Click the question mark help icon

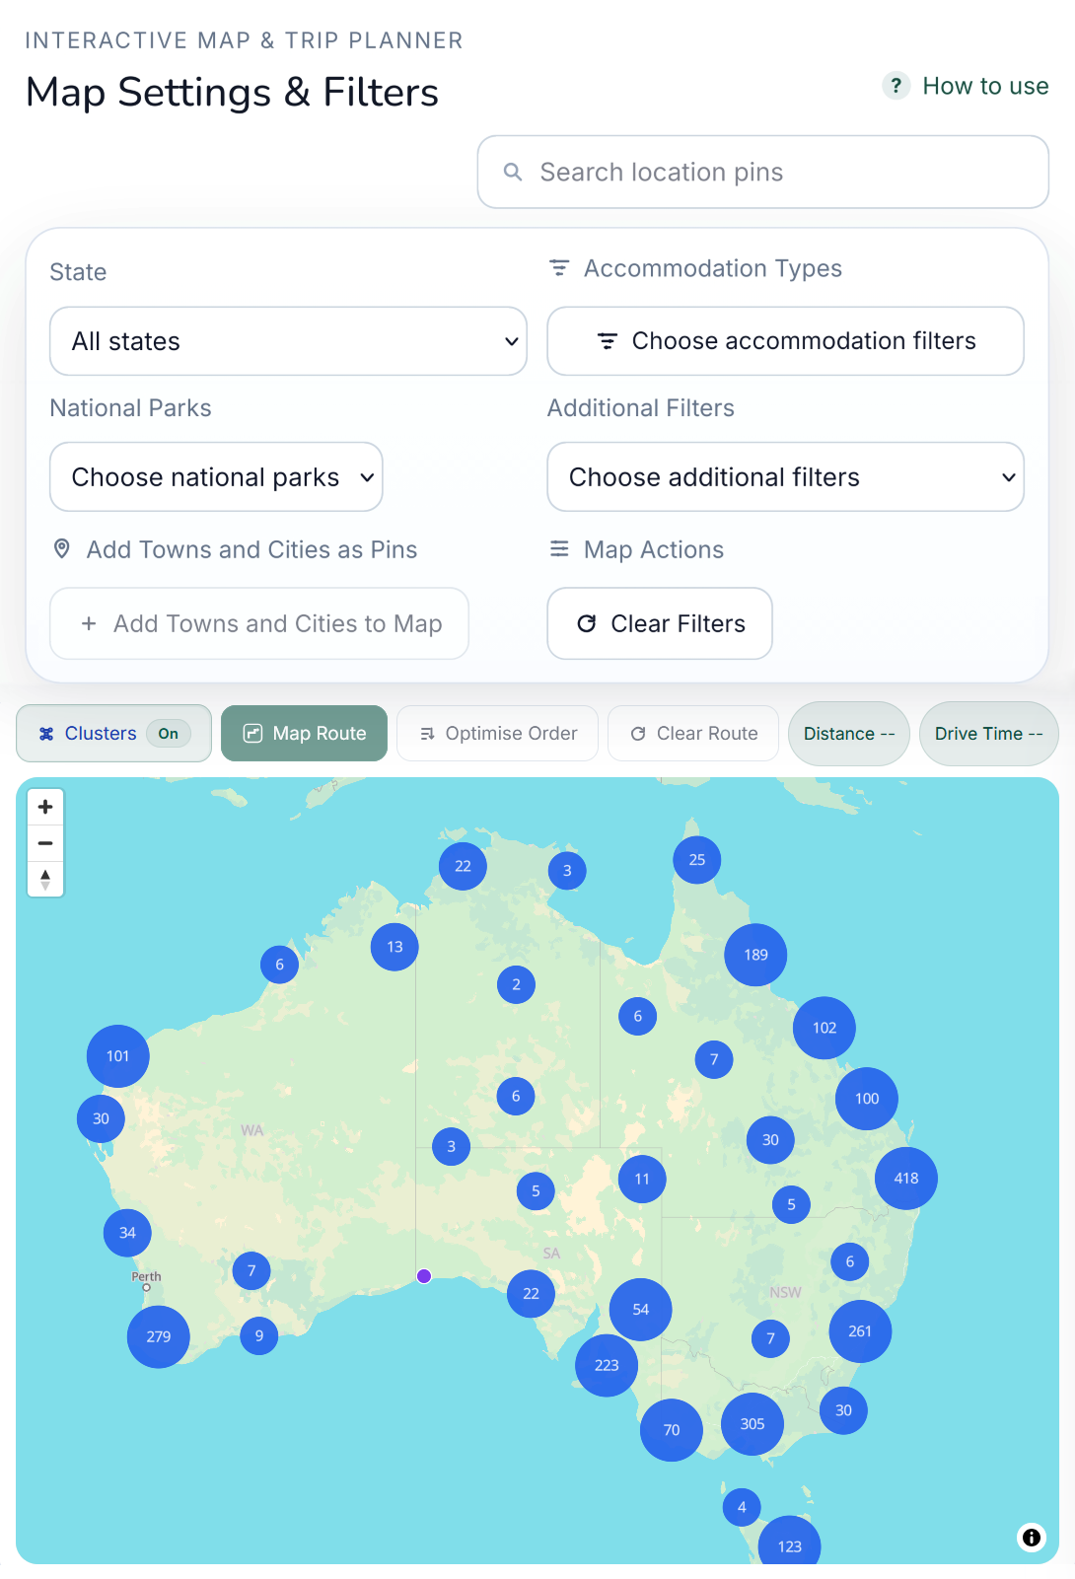[x=896, y=86]
